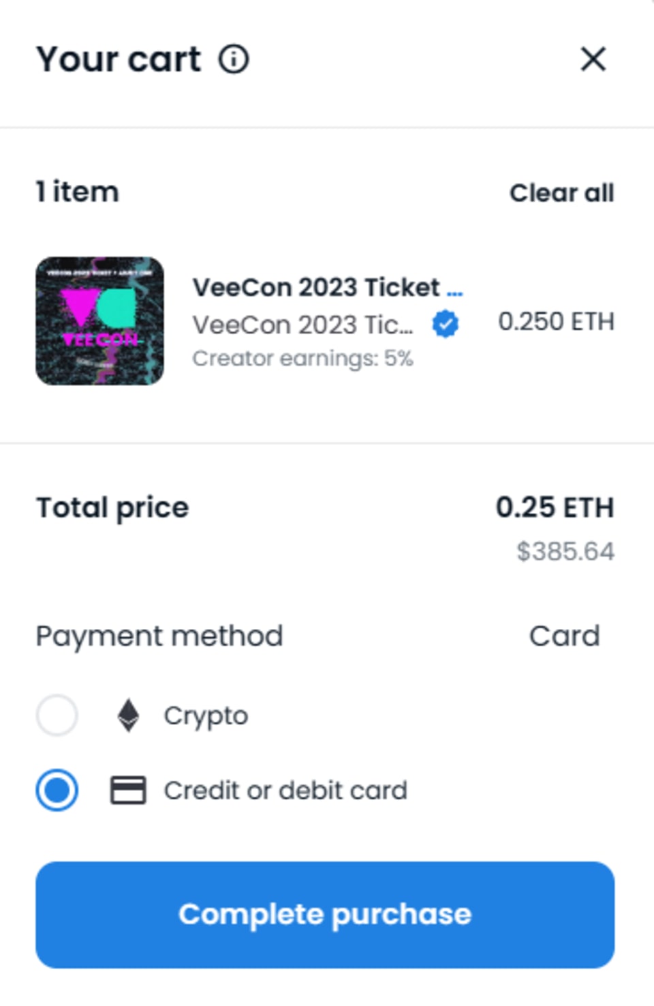Click the 0.250 ETH item price
This screenshot has width=654, height=1006.
(x=556, y=321)
